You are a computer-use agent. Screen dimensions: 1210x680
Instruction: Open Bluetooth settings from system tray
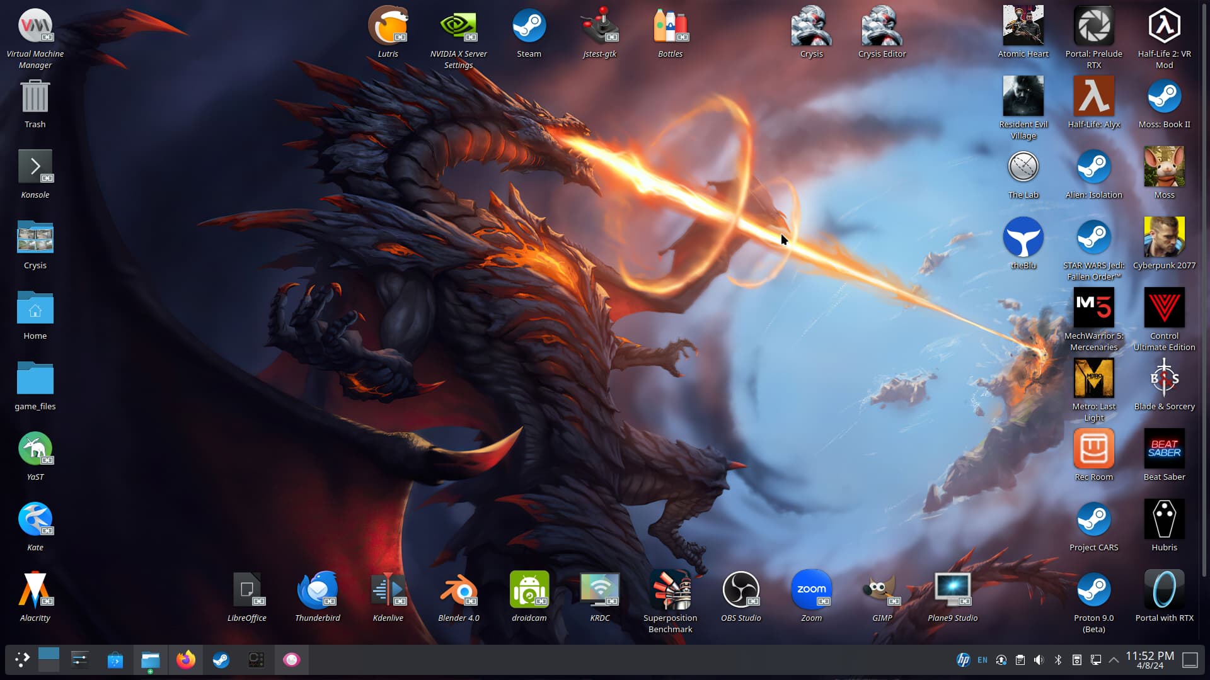click(1057, 660)
